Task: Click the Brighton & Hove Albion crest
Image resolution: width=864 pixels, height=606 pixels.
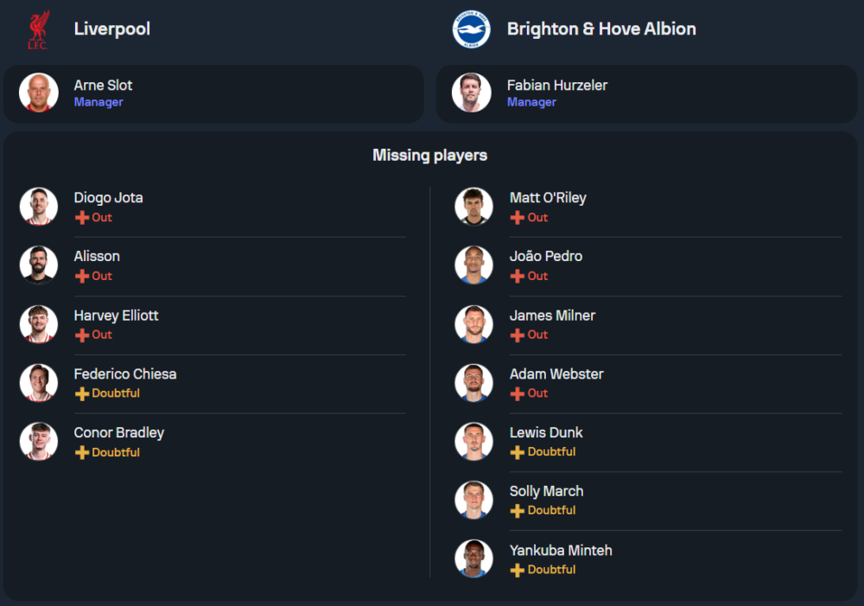Action: [471, 29]
